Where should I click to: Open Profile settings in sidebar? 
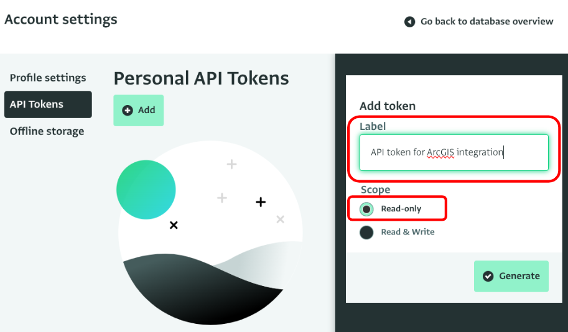pyautogui.click(x=48, y=78)
